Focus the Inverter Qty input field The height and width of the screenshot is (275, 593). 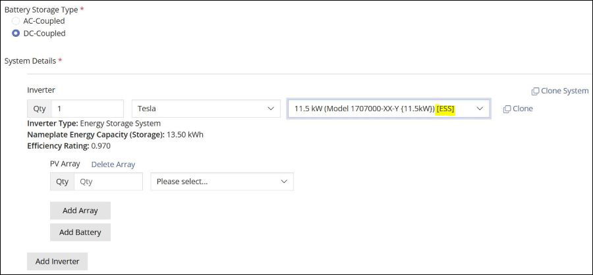pyautogui.click(x=87, y=109)
